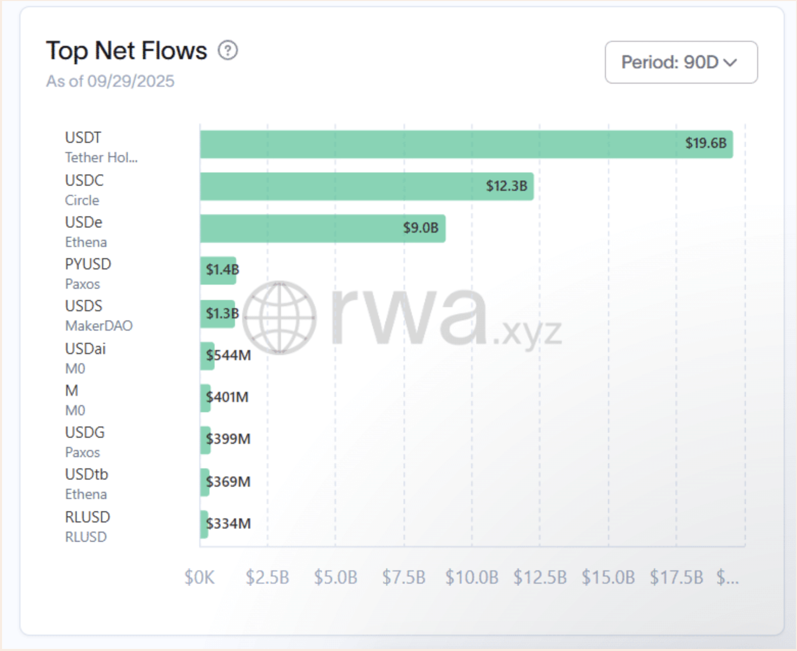Click the RLUSD $334M bar
Viewport: 797px width, 651px height.
pos(204,524)
